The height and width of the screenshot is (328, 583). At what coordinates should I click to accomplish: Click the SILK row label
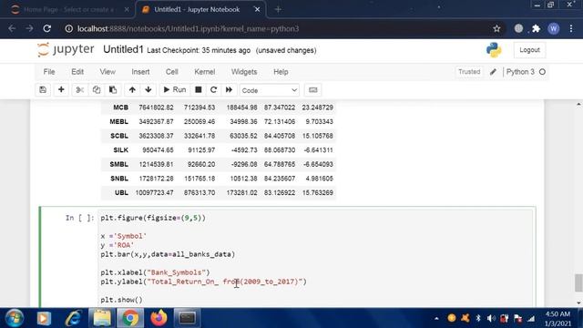(x=121, y=150)
